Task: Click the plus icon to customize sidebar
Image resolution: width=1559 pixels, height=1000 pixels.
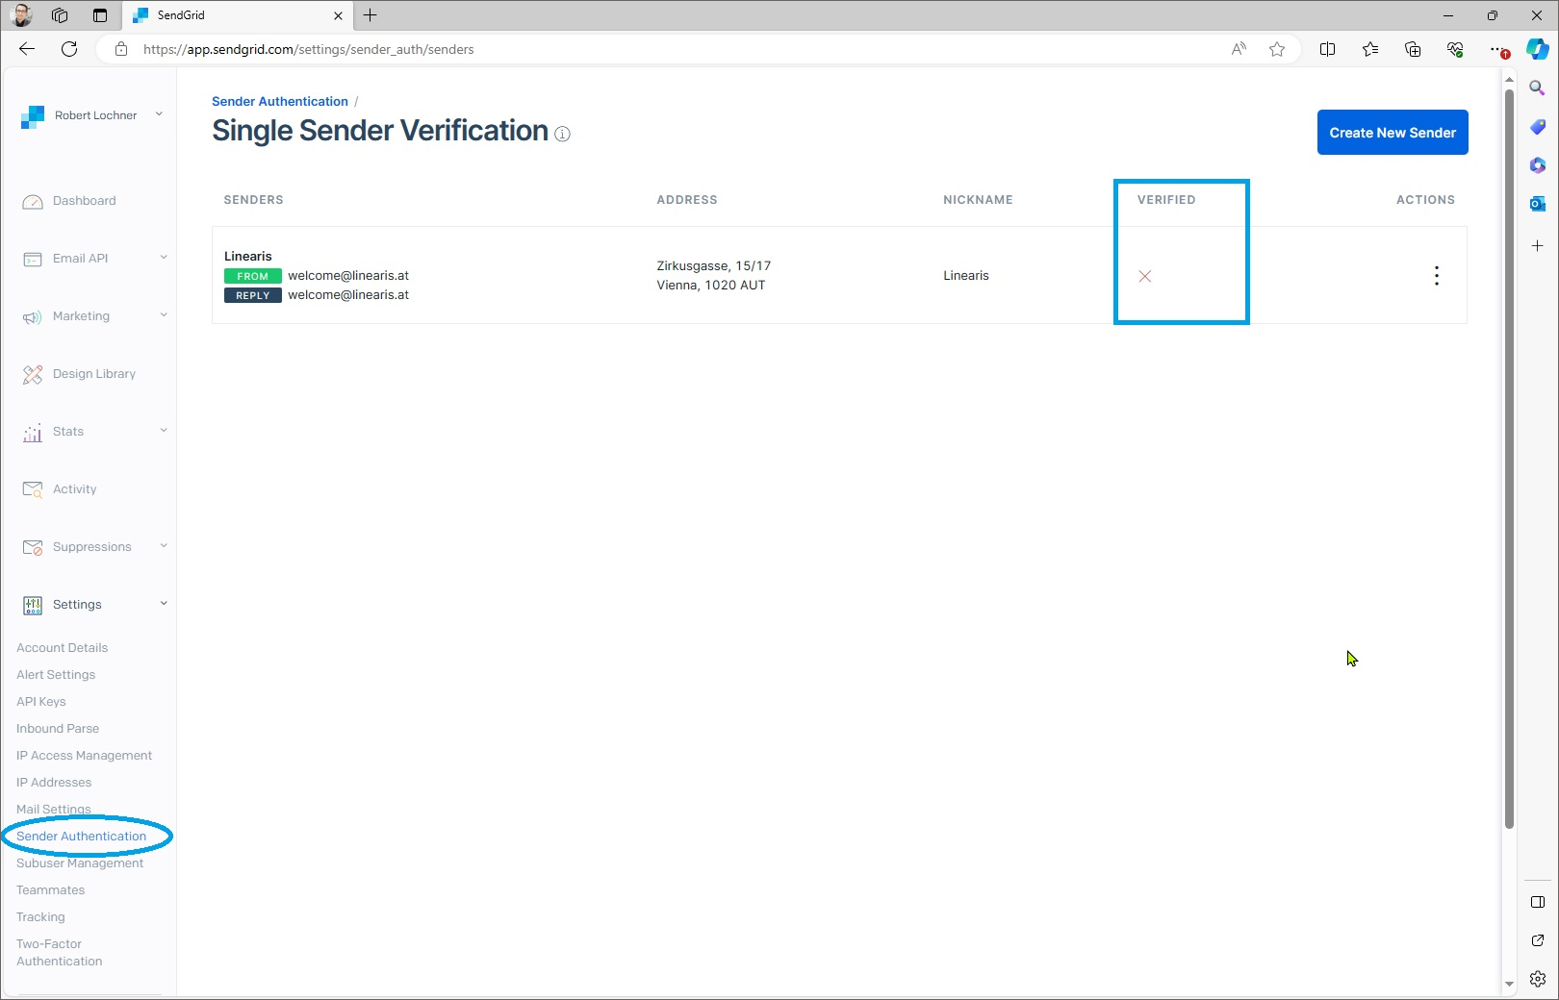Action: tap(1538, 246)
